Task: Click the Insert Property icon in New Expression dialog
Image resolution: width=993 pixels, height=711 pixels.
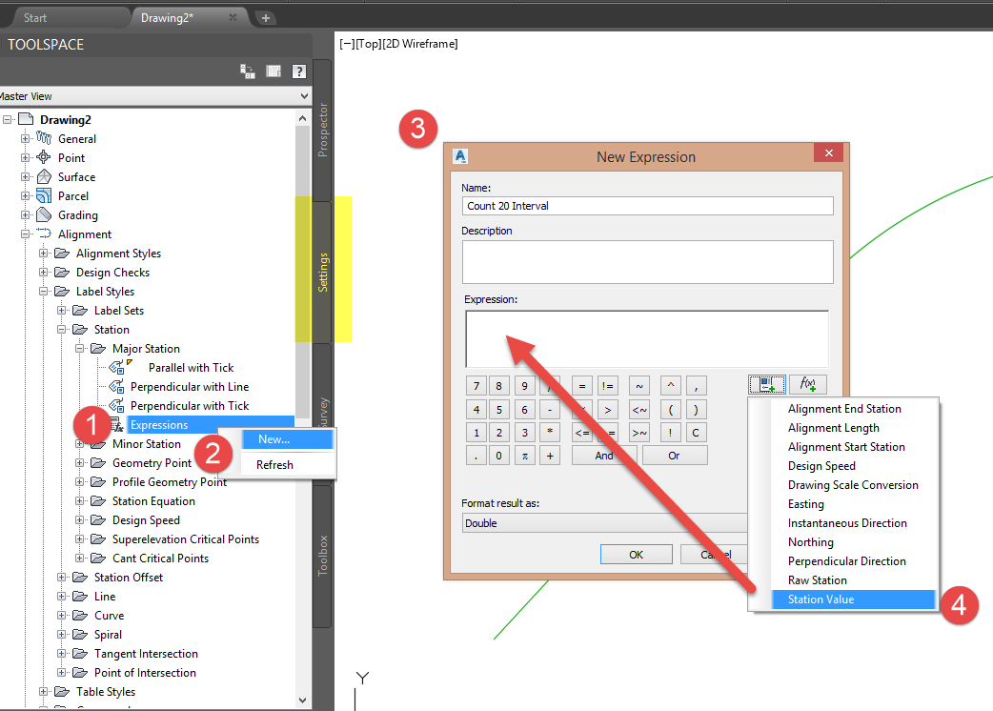Action: point(767,384)
